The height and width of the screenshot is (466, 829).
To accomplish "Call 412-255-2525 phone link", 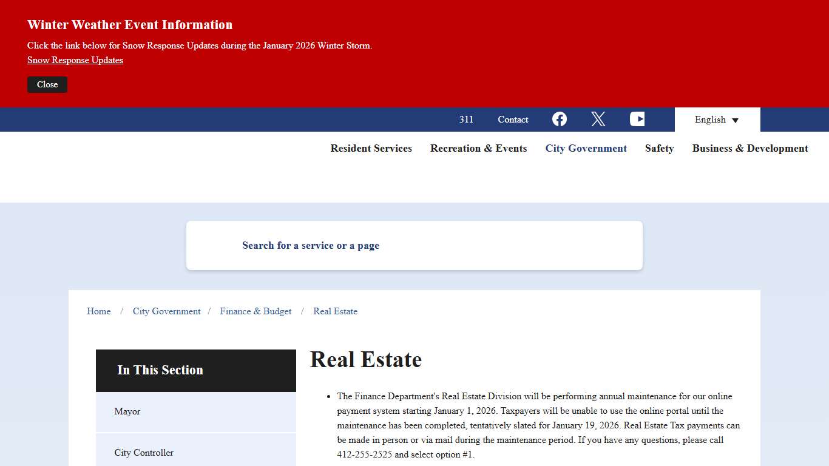I will point(364,454).
